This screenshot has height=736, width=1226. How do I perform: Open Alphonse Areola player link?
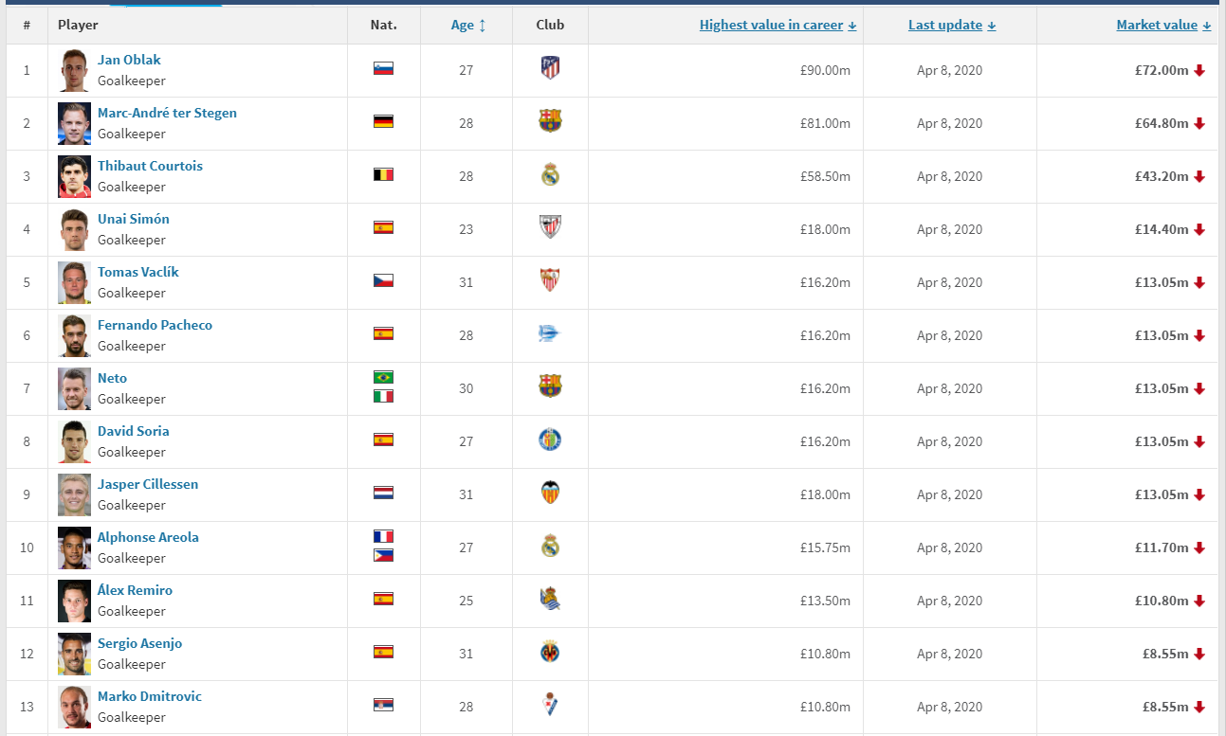pyautogui.click(x=148, y=537)
